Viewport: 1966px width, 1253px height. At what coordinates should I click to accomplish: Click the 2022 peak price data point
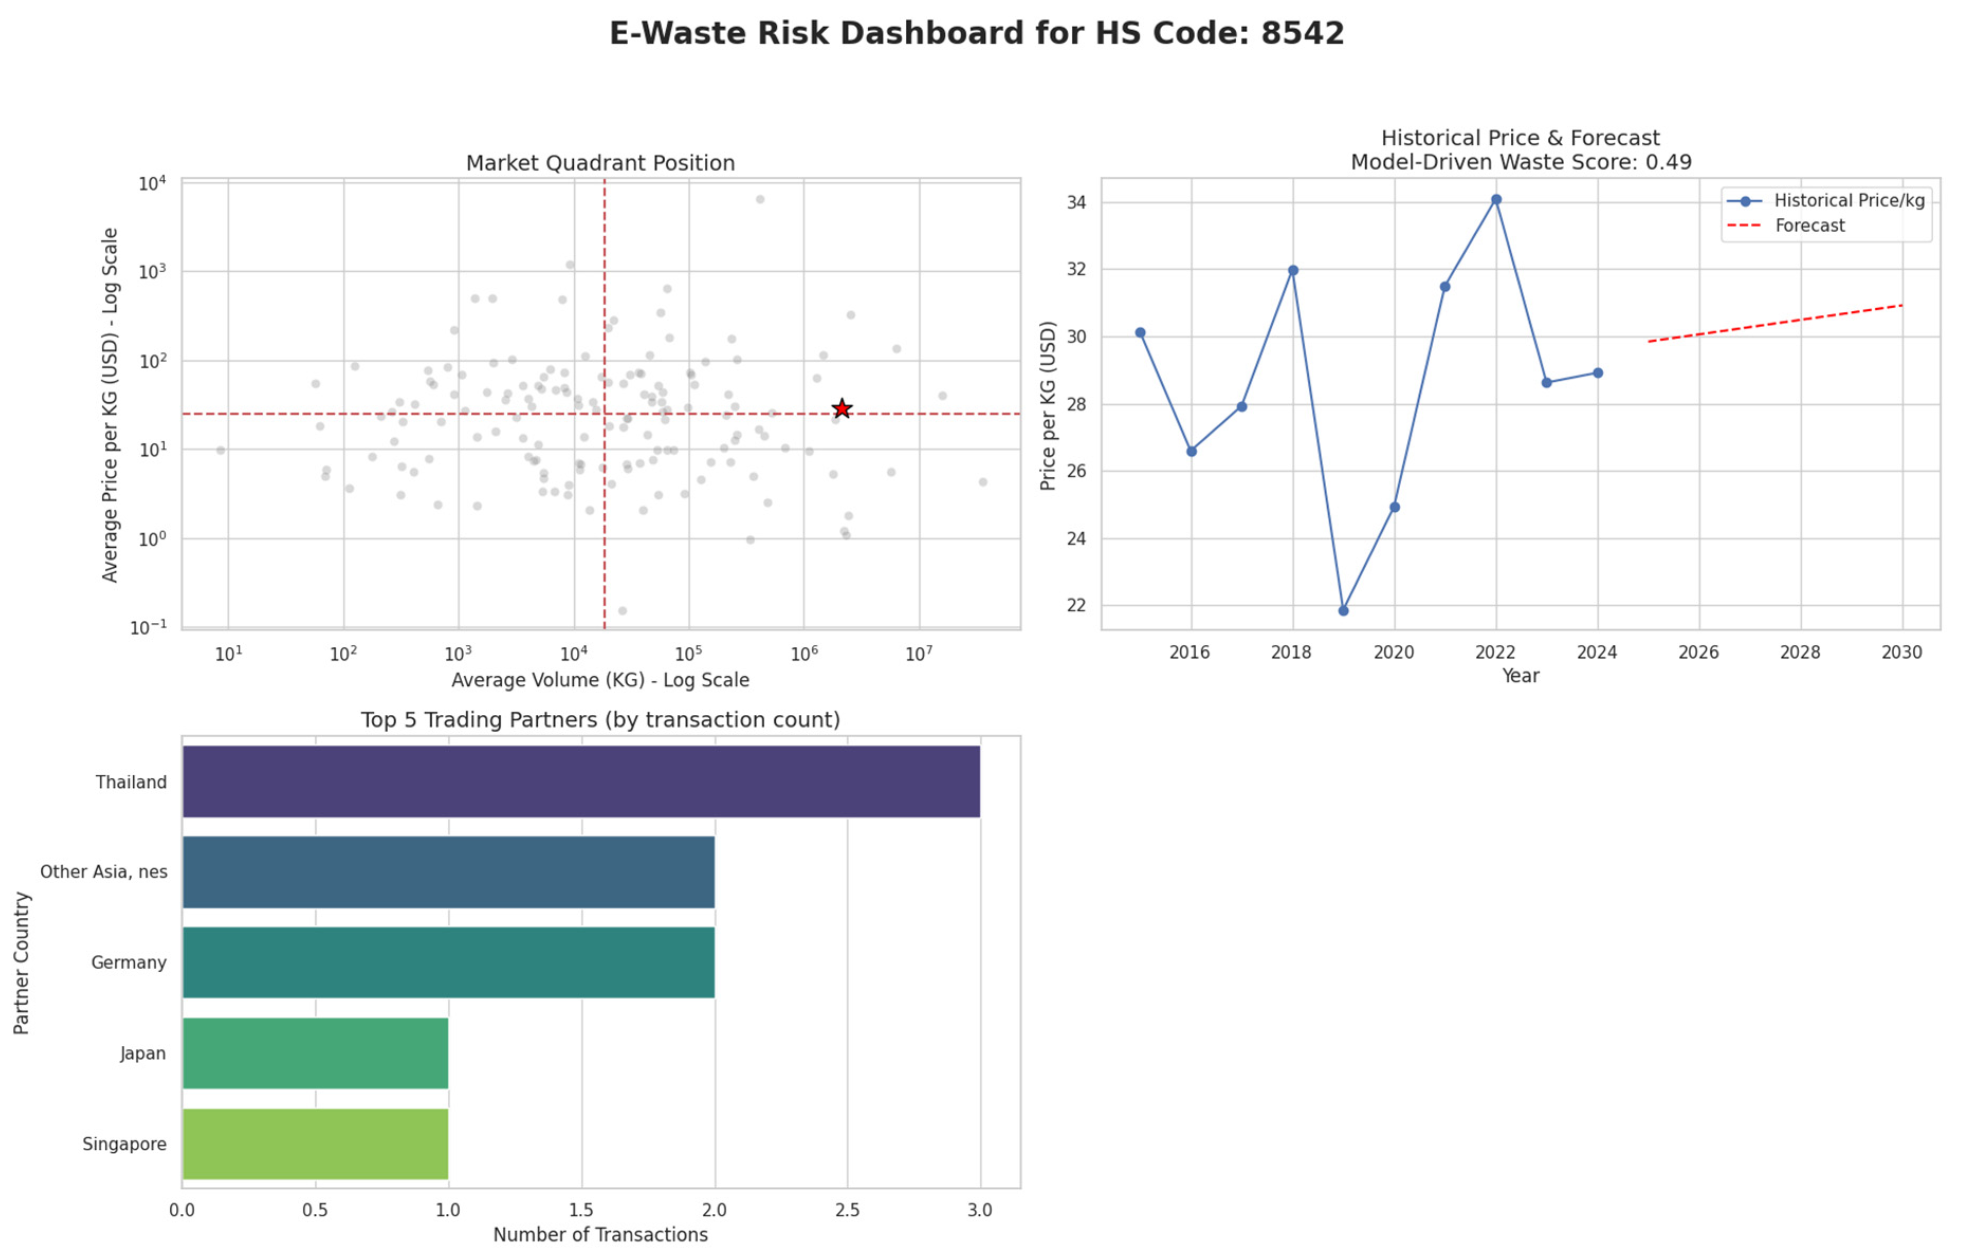[1496, 199]
